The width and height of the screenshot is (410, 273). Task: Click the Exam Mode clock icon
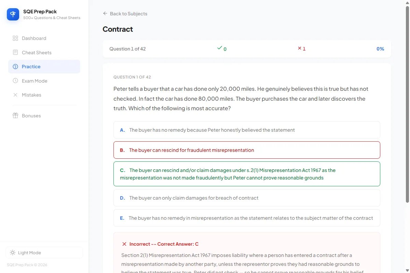click(x=15, y=81)
